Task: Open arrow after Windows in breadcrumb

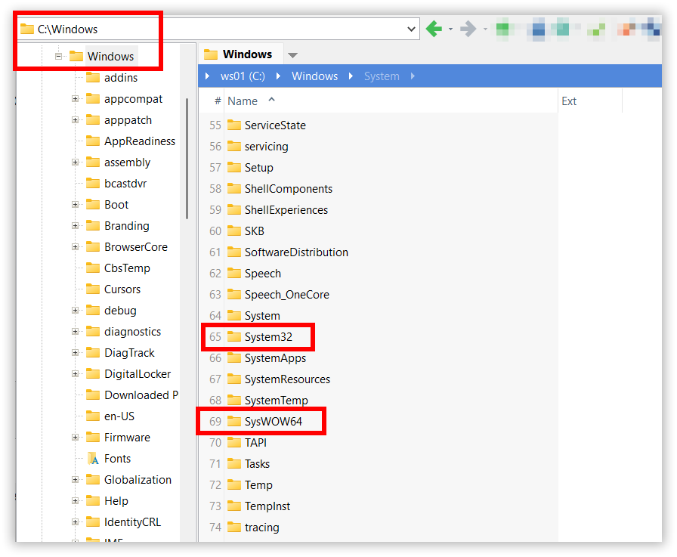Action: 351,76
